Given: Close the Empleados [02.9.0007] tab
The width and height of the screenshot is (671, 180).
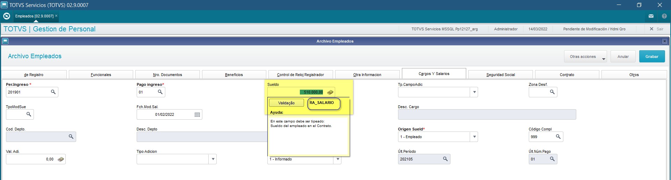Looking at the screenshot, I should pos(56,16).
